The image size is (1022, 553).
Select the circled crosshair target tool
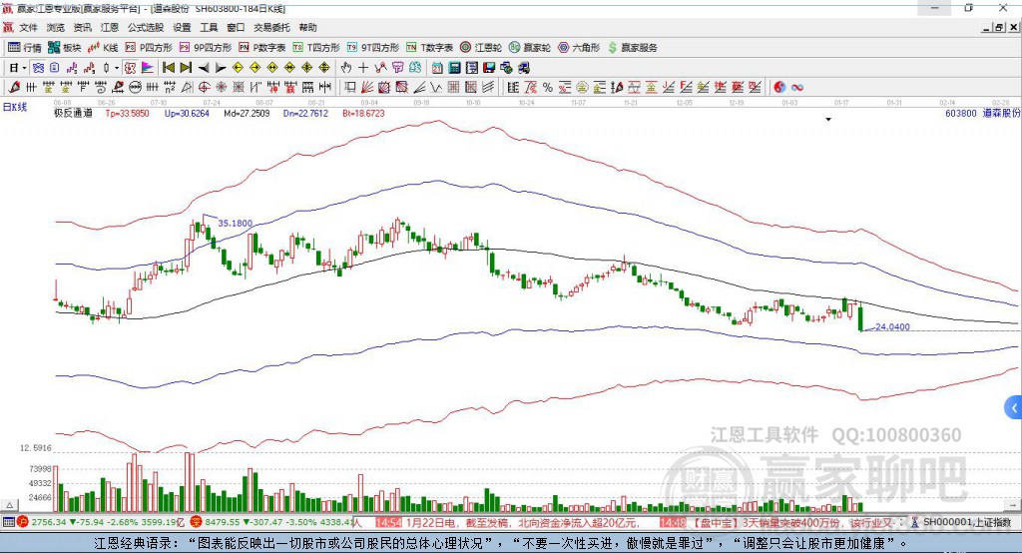click(x=204, y=87)
